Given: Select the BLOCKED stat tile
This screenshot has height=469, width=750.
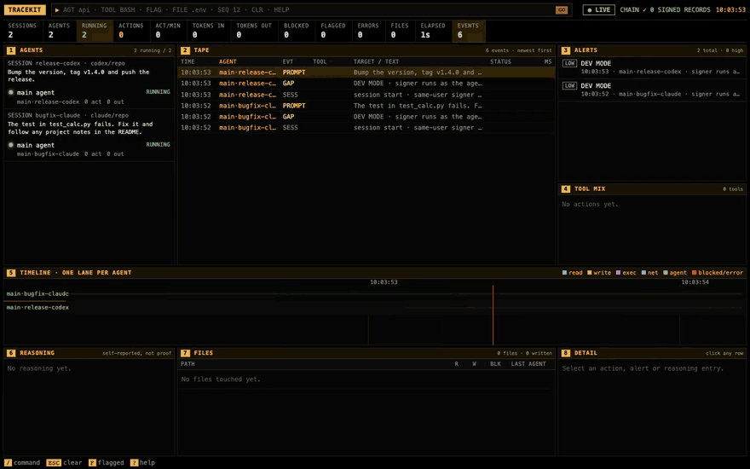Looking at the screenshot, I should pyautogui.click(x=297, y=31).
